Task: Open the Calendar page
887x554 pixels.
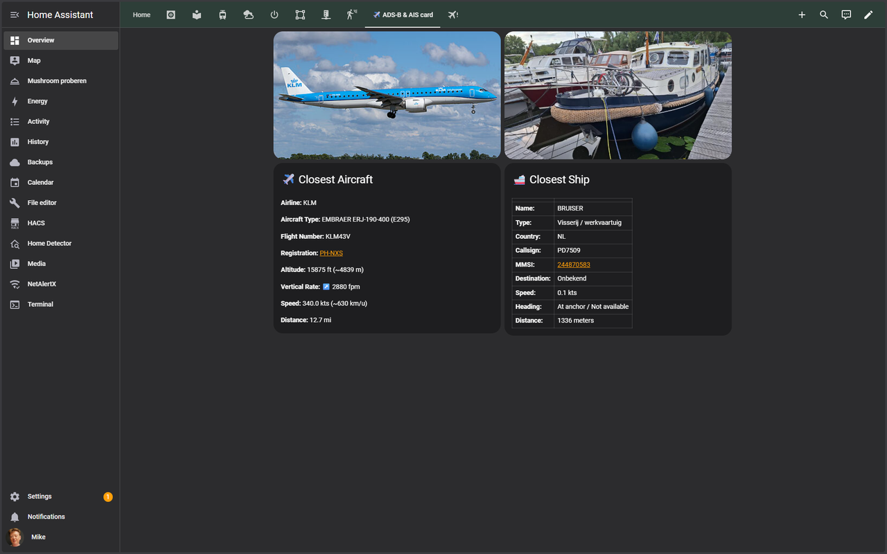Action: point(61,182)
